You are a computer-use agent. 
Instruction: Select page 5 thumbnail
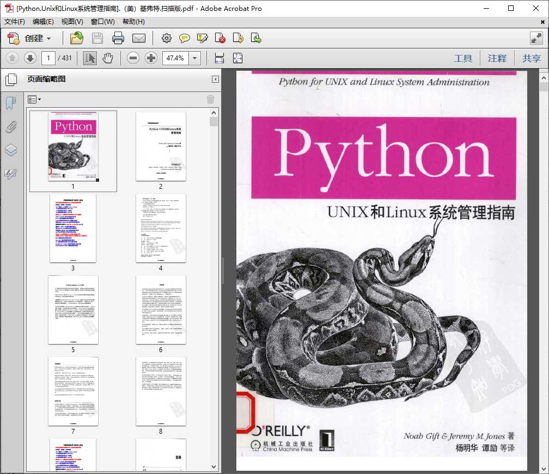tap(73, 310)
